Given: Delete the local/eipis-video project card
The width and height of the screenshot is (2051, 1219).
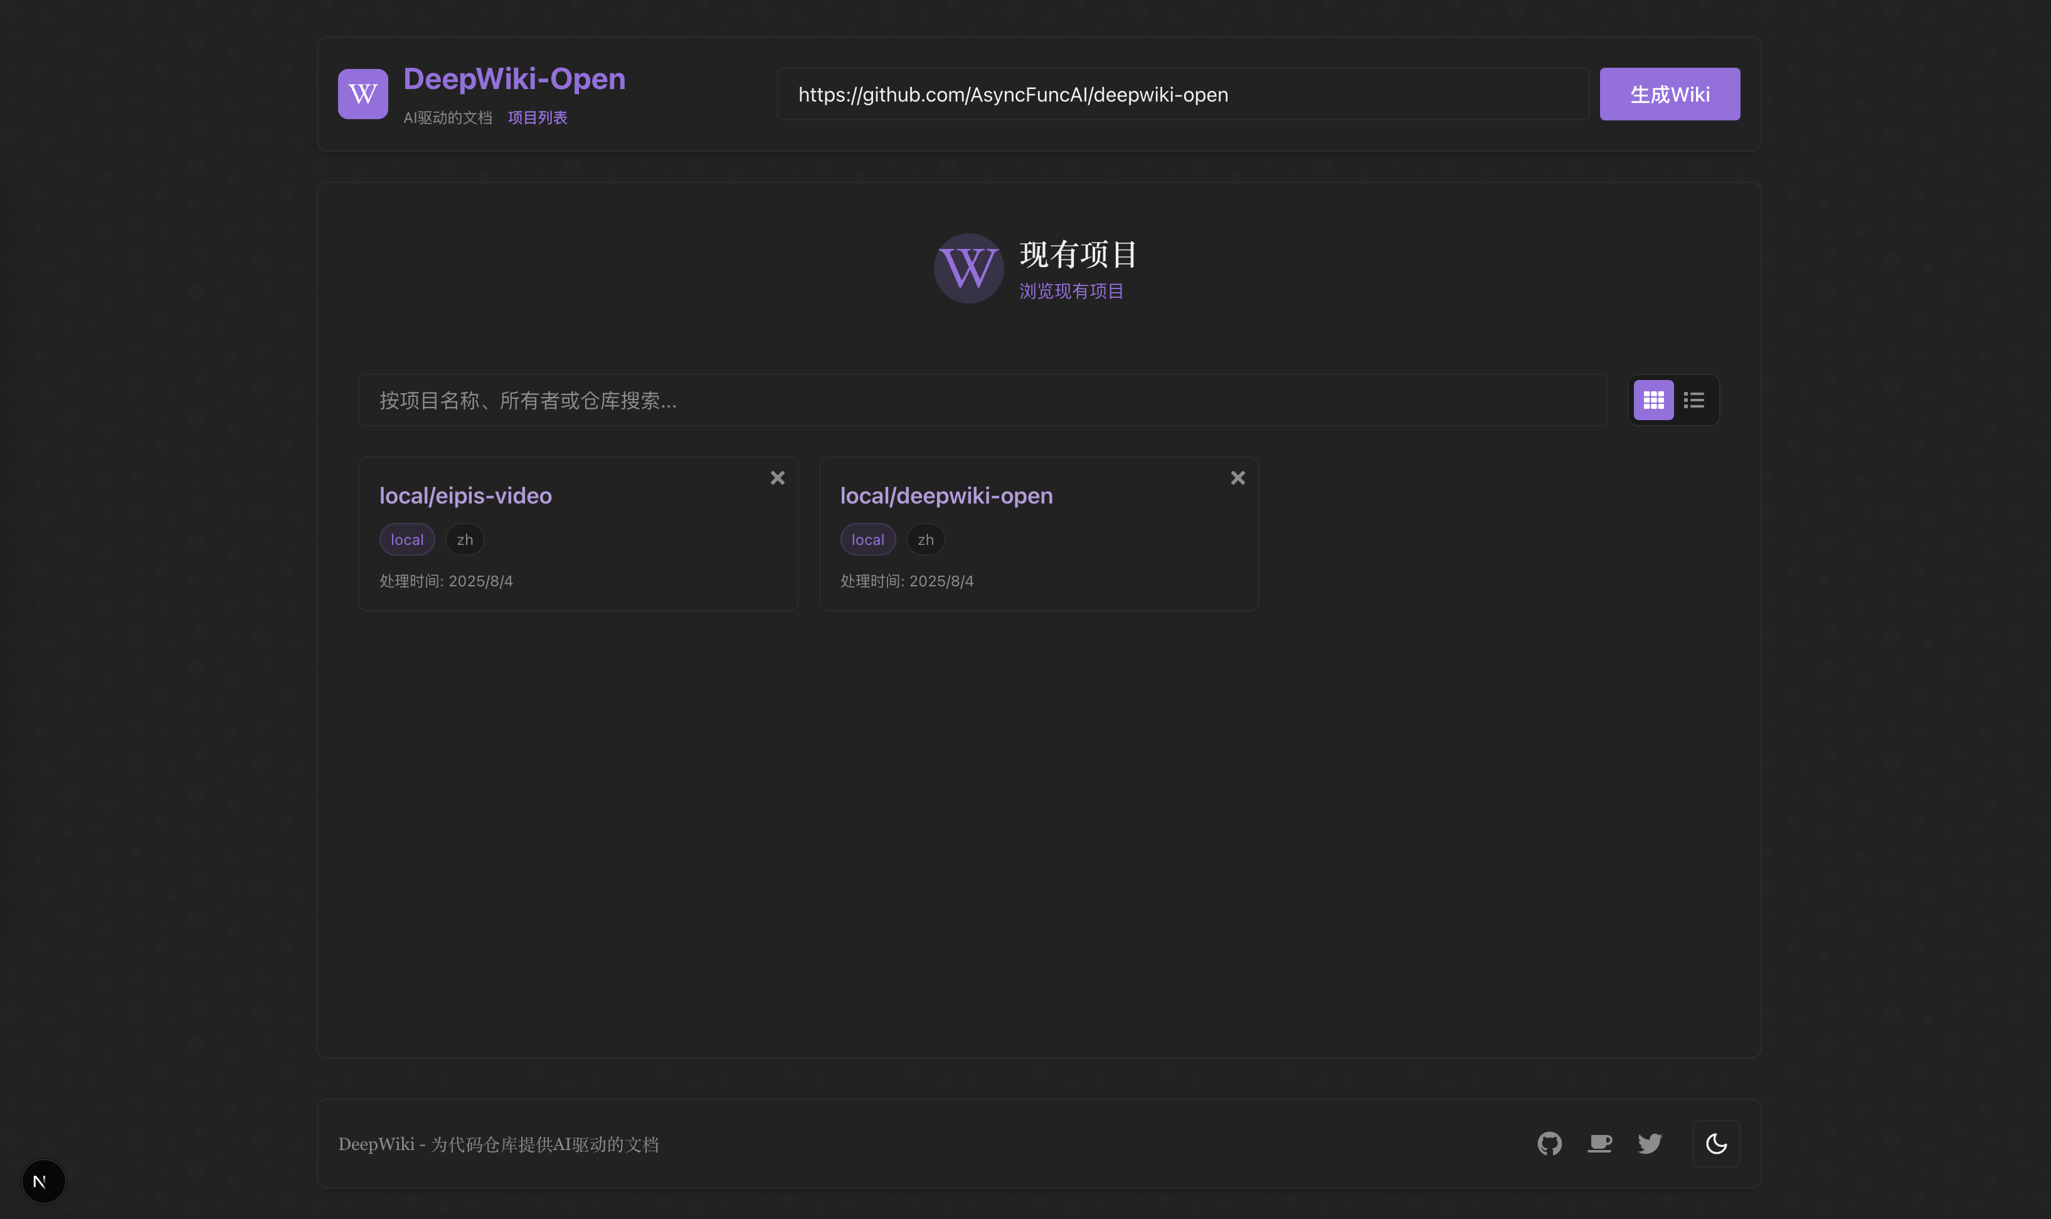Looking at the screenshot, I should click(777, 478).
